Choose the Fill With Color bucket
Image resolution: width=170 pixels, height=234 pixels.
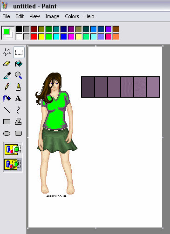click(19, 64)
